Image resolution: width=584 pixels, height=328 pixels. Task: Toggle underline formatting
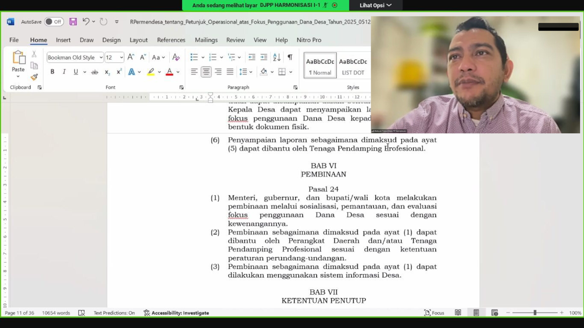pyautogui.click(x=76, y=72)
